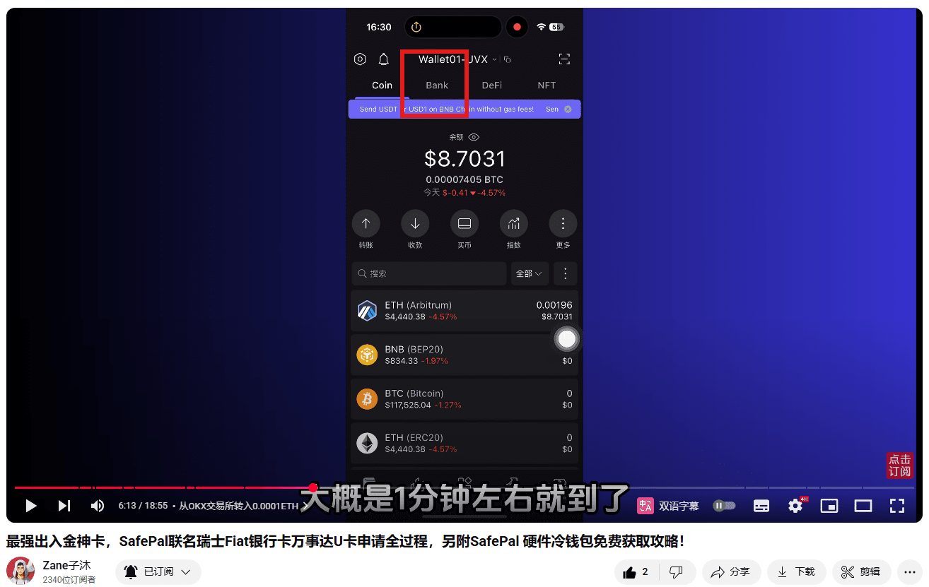The image size is (929, 587).
Task: Open more actions three-dot menu
Action: pyautogui.click(x=910, y=572)
